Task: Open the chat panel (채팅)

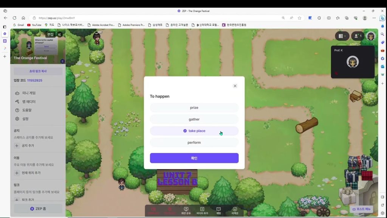Action: pyautogui.click(x=218, y=210)
